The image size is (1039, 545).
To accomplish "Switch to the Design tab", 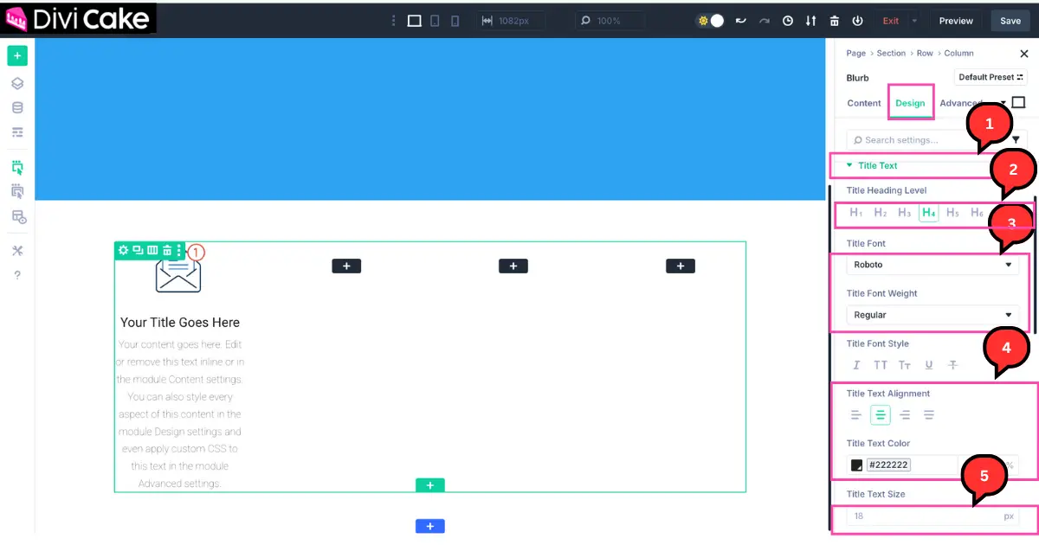I will (910, 103).
